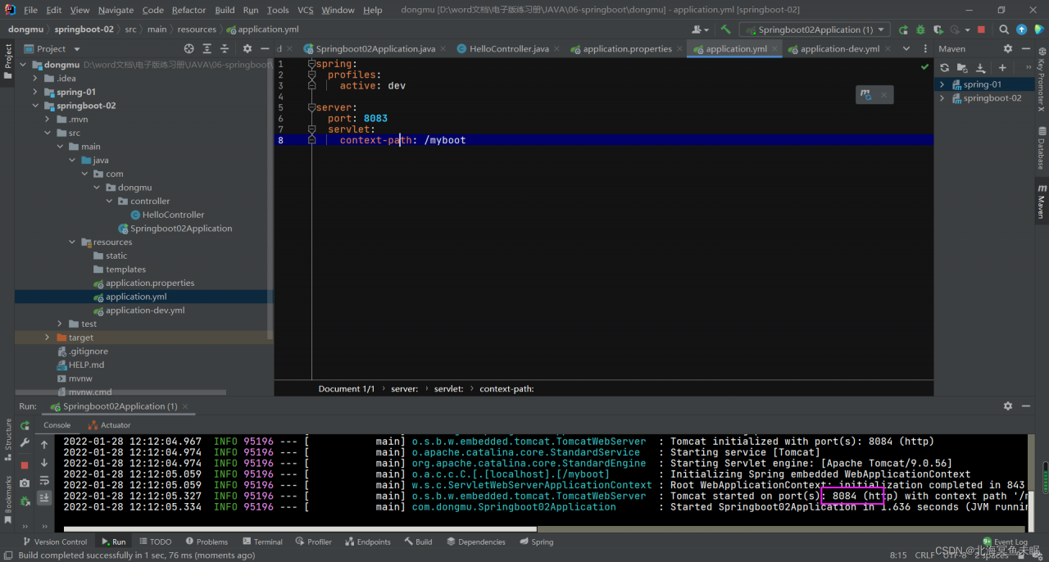Open the Problems tool window

coord(207,542)
